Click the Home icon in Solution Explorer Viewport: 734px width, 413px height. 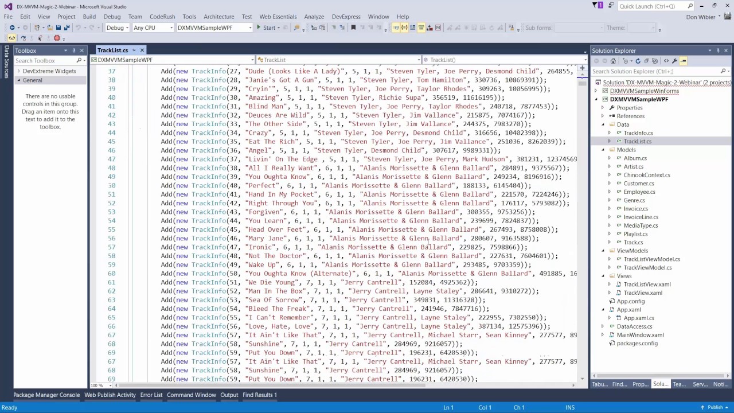(x=613, y=61)
